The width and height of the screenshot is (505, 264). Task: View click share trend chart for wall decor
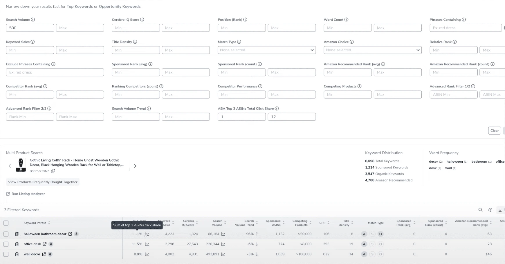tap(147, 254)
